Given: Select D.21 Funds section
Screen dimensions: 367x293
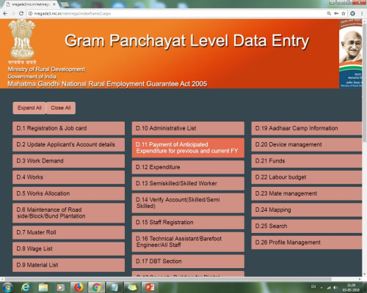Looking at the screenshot, I should pos(307,161).
